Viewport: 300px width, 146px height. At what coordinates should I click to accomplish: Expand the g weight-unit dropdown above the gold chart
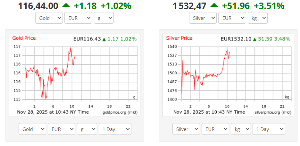coord(104,18)
